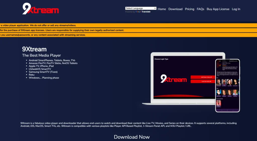Click the 'Amazon FireTV, FireTV Sticks, fireOS Tablets' item
Viewport: 257px width, 141px height.
click(x=53, y=63)
